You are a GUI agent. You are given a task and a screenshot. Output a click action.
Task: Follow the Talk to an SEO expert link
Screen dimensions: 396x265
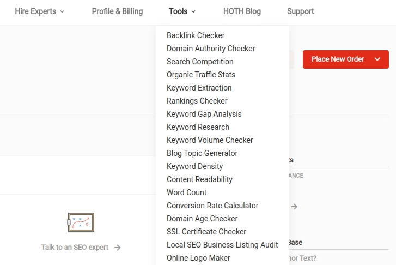75,248
